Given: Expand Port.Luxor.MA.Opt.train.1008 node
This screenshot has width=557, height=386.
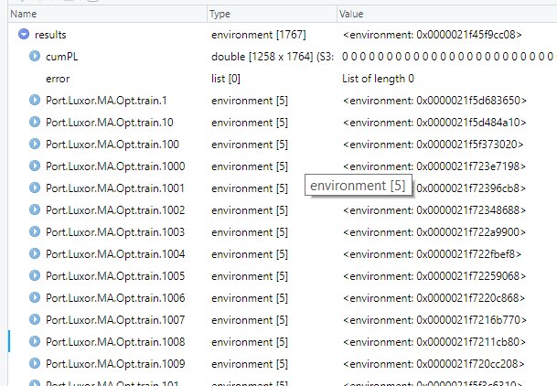Looking at the screenshot, I should [x=35, y=342].
